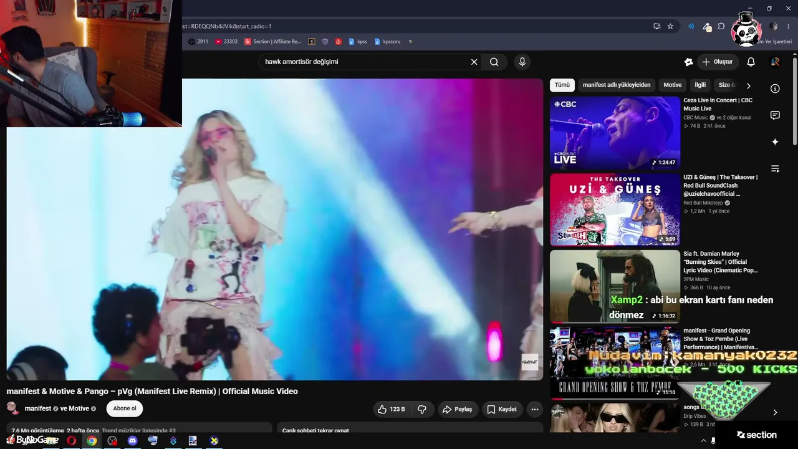Open the Ceza Live in Concert thumbnail
Viewport: 798px width, 449px height.
point(615,132)
